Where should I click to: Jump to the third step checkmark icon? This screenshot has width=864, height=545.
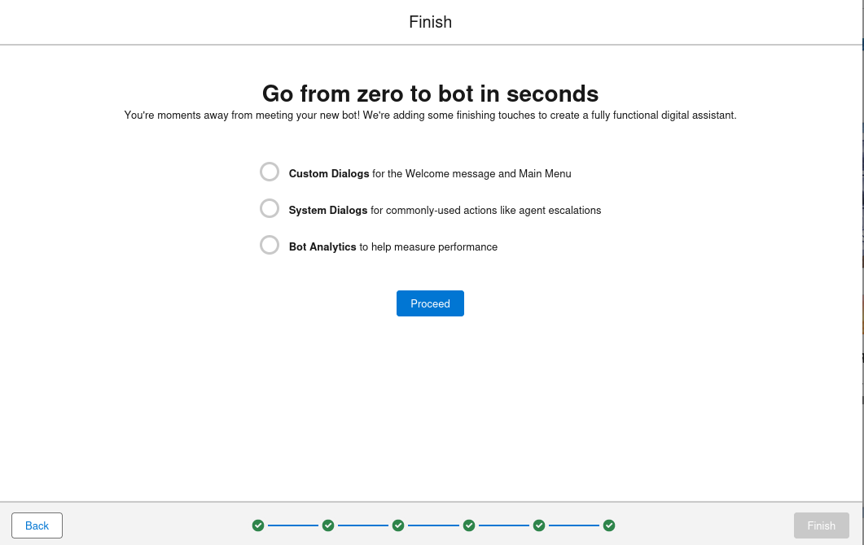click(x=398, y=525)
